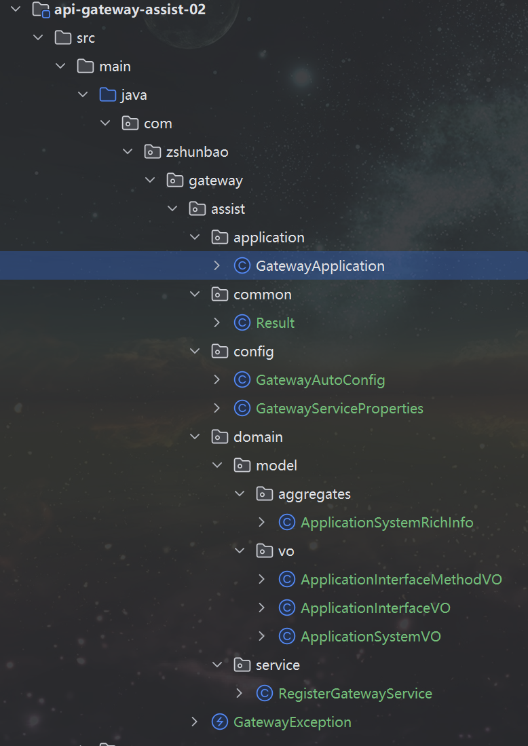The width and height of the screenshot is (528, 746).
Task: Click the Result class icon
Action: [x=242, y=323]
